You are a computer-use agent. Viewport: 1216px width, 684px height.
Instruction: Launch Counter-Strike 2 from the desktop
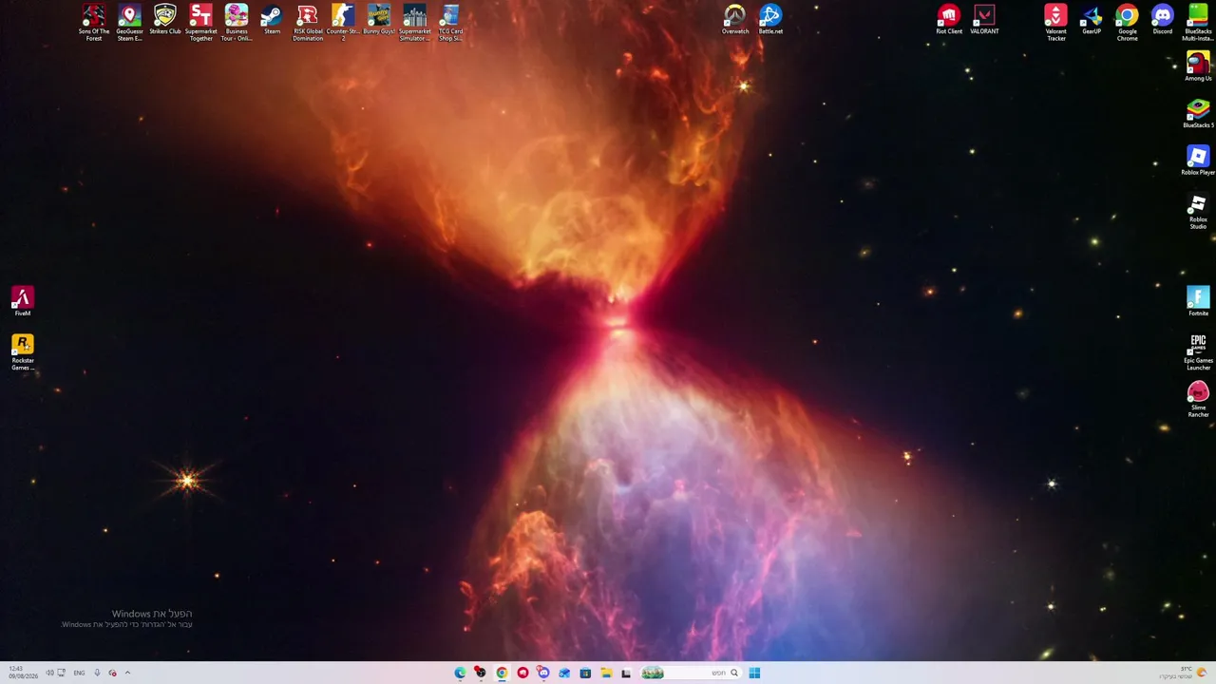[x=343, y=22]
